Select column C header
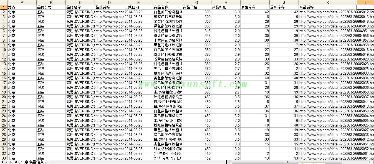 click(x=80, y=2)
